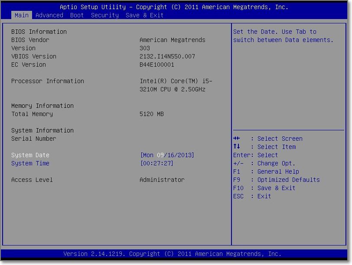The image size is (352, 265).
Task: Click the F1 General Help hint
Action: (x=266, y=171)
